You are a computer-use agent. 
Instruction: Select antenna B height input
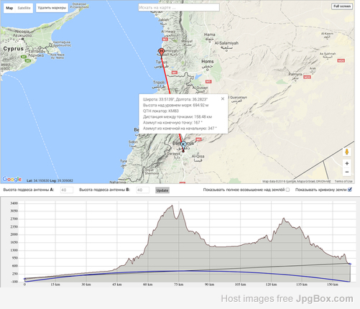[142, 190]
